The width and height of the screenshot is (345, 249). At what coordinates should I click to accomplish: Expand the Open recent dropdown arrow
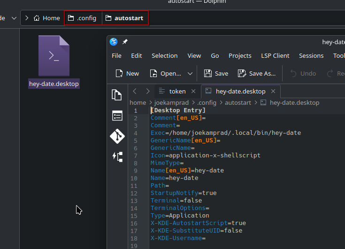pyautogui.click(x=190, y=74)
